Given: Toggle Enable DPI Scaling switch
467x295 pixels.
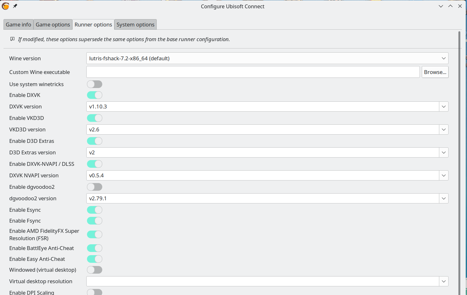Looking at the screenshot, I should [x=95, y=292].
